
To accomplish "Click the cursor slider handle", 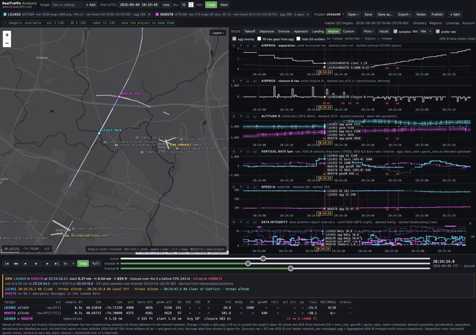I will point(263,259).
